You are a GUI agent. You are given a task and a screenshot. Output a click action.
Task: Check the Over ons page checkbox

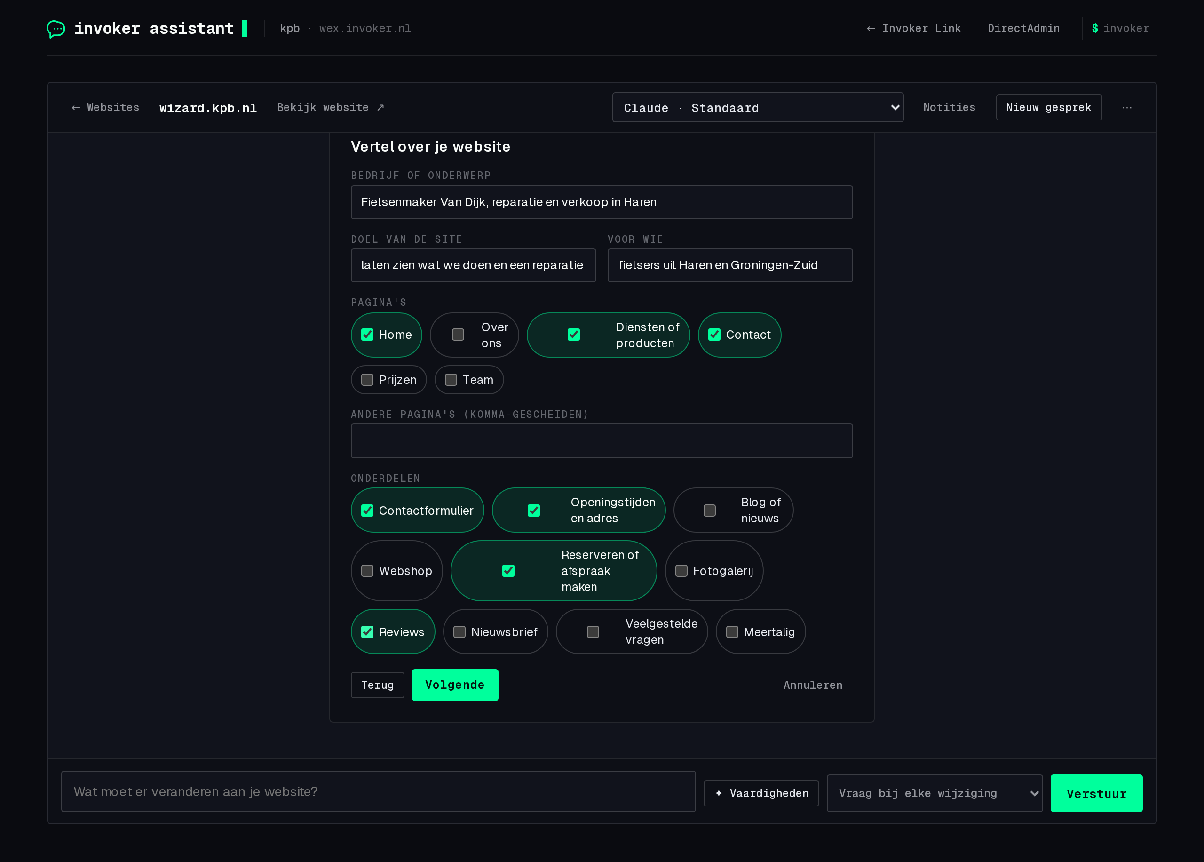tap(458, 335)
